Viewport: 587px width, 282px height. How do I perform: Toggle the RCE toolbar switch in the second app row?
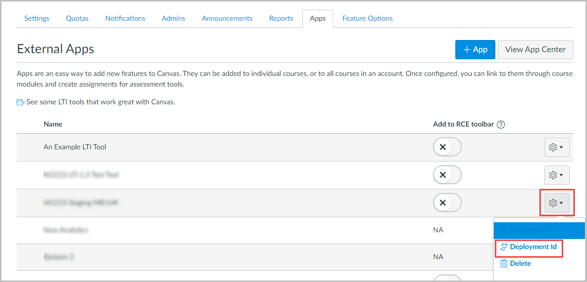click(447, 175)
